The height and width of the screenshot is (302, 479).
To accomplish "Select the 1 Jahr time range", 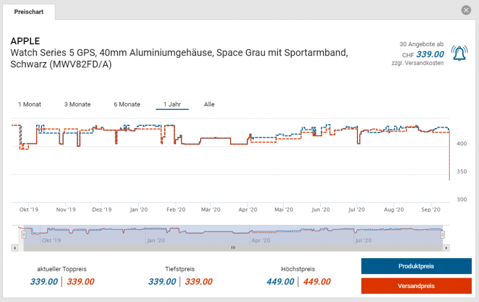I will pyautogui.click(x=172, y=104).
